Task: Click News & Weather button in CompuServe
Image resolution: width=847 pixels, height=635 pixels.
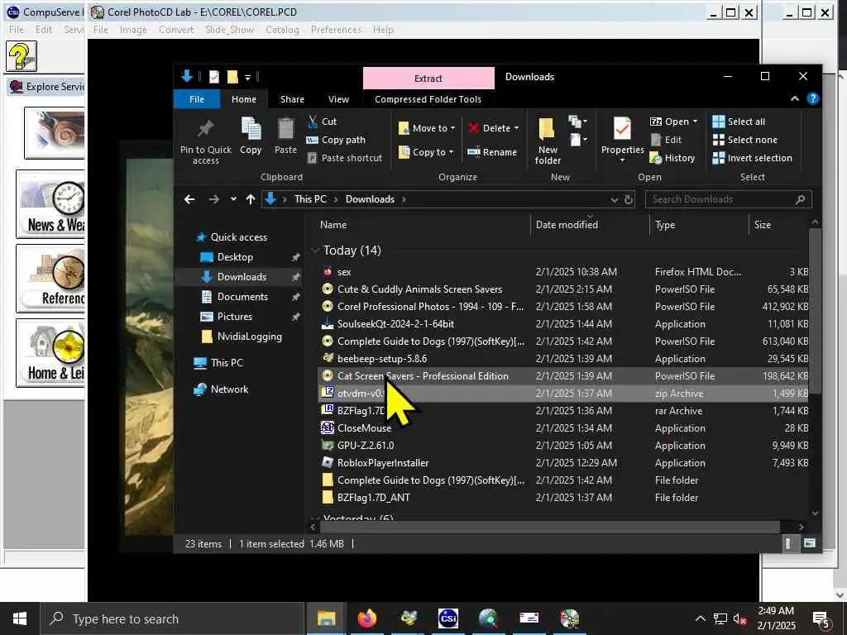Action: (50, 204)
